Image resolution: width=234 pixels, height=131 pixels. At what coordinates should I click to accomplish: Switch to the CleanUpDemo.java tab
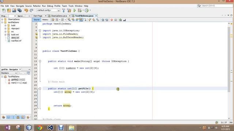pyautogui.click(x=59, y=16)
